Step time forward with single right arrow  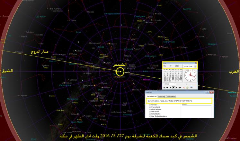point(176,88)
